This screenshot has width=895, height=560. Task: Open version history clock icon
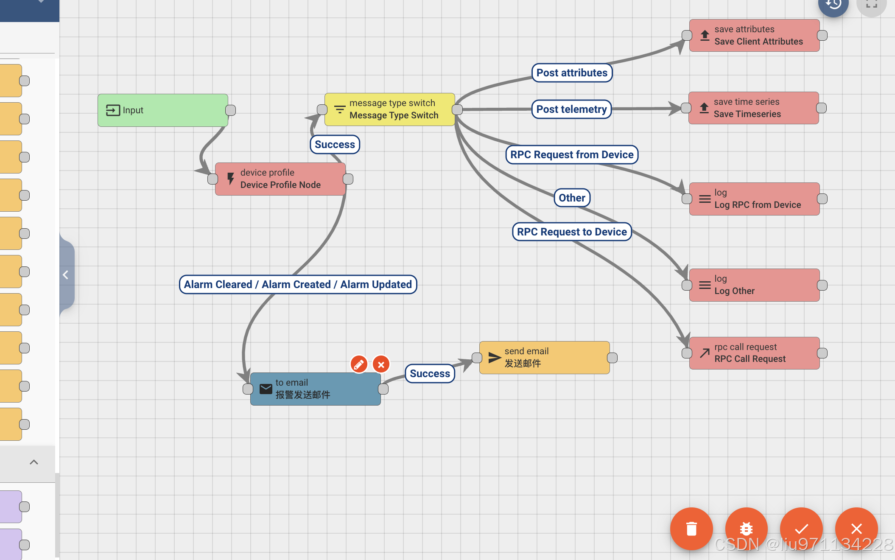pos(833,5)
